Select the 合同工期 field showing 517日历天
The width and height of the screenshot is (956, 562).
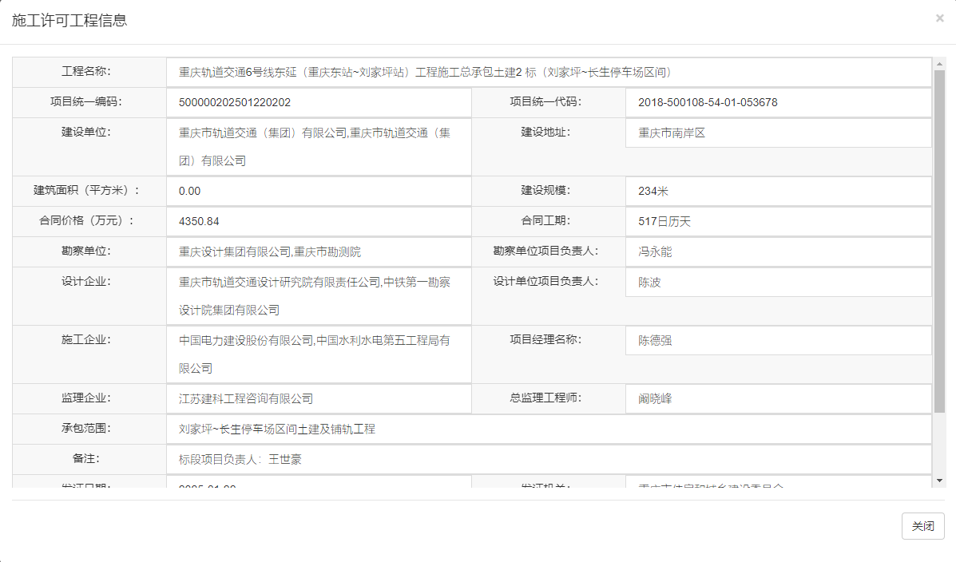778,221
